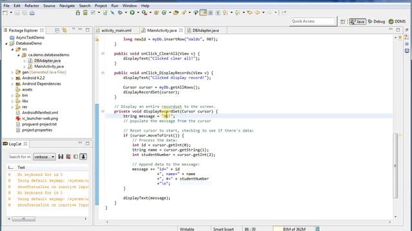Open the Android SDK Manager icon
Screen dimensions: 412x231
coord(78,13)
